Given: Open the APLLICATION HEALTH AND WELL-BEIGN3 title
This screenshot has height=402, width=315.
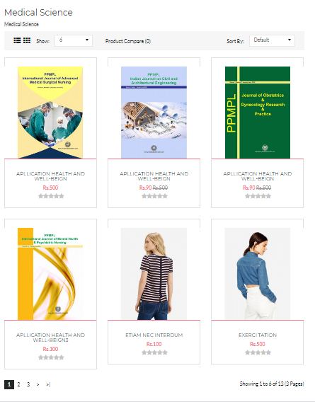Looking at the screenshot, I should [50, 338].
